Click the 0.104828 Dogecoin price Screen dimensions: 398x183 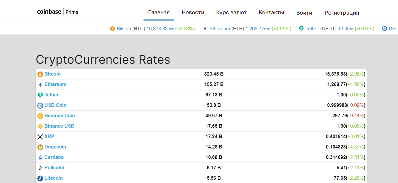pos(336,147)
